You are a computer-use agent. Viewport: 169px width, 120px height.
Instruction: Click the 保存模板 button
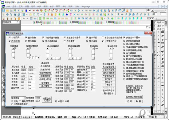[x=45, y=83]
